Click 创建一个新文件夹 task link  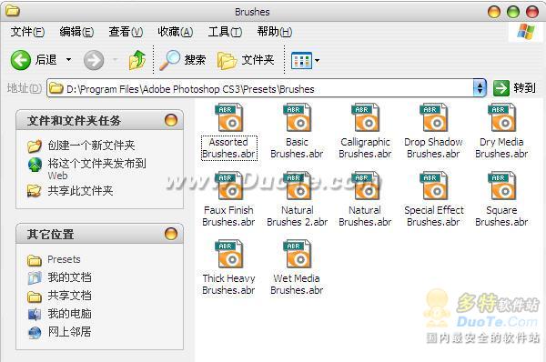(x=91, y=146)
